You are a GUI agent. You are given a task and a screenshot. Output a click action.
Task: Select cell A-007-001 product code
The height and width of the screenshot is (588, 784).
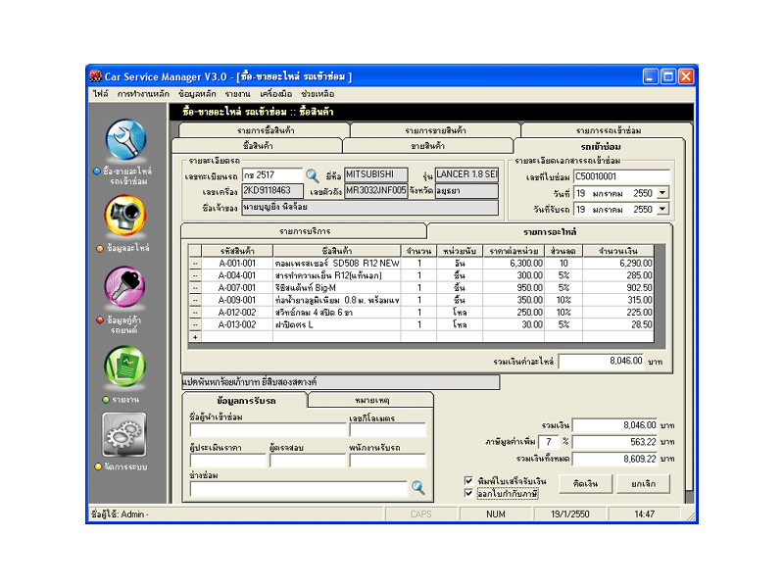237,287
